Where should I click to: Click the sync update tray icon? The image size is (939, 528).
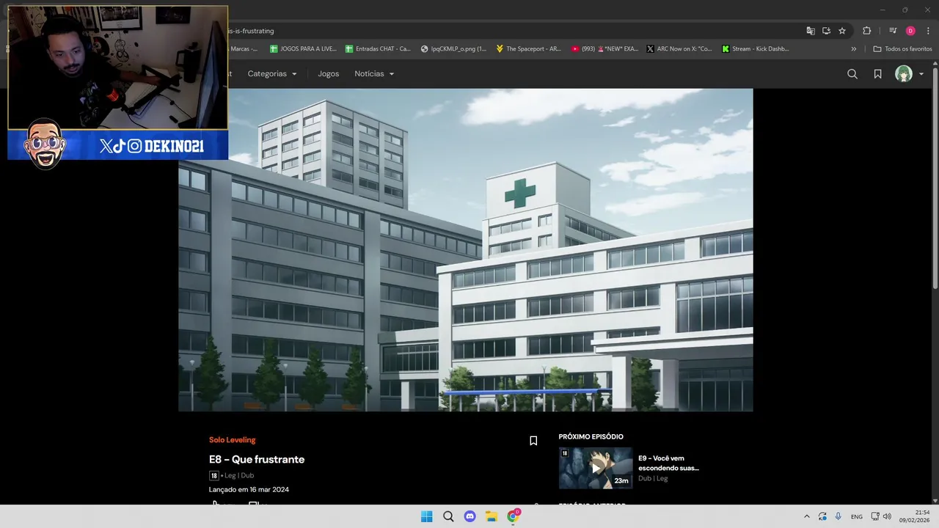tap(822, 516)
